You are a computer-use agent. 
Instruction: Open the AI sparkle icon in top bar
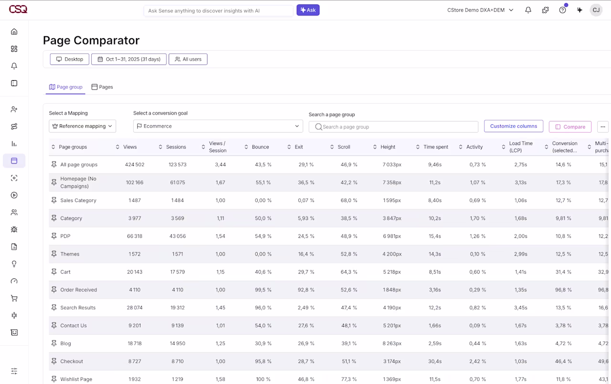click(579, 10)
